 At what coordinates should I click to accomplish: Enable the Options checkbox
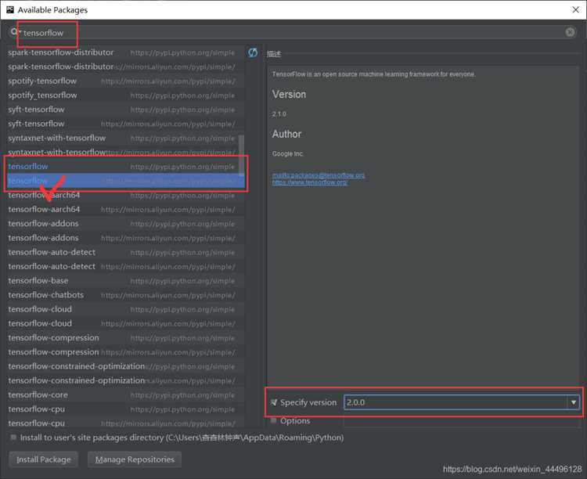(x=274, y=420)
